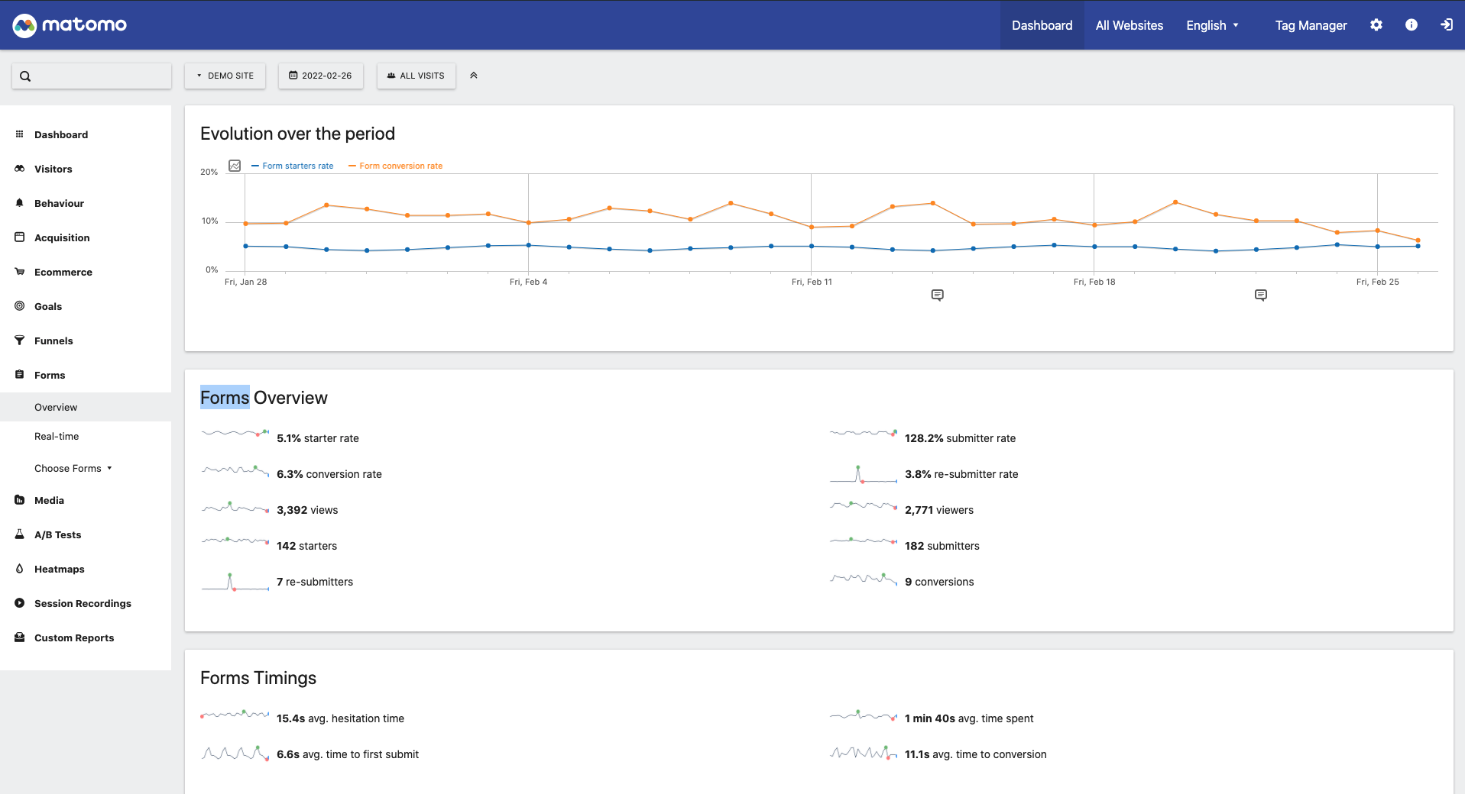Go to All Websites tab
Image resolution: width=1465 pixels, height=794 pixels.
(x=1129, y=25)
